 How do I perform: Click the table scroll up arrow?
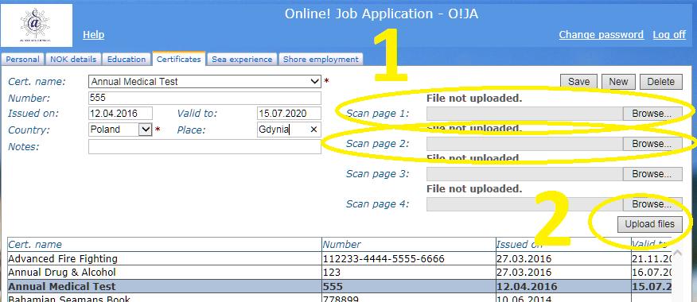(678, 253)
